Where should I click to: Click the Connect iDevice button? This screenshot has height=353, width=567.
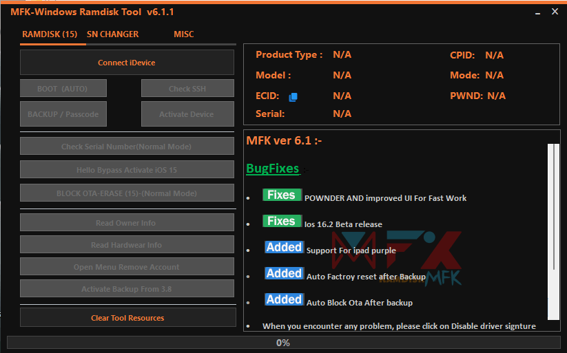[x=127, y=63]
